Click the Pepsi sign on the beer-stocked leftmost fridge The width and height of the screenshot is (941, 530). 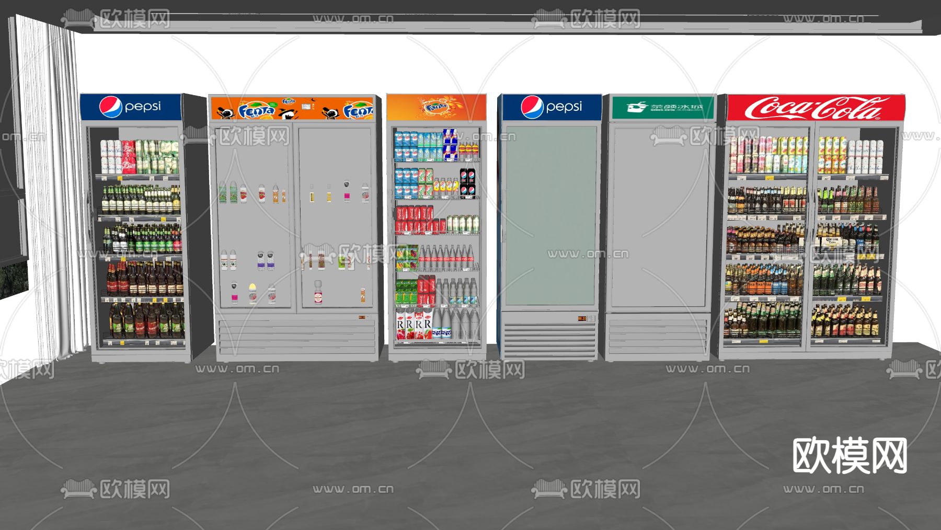click(131, 106)
